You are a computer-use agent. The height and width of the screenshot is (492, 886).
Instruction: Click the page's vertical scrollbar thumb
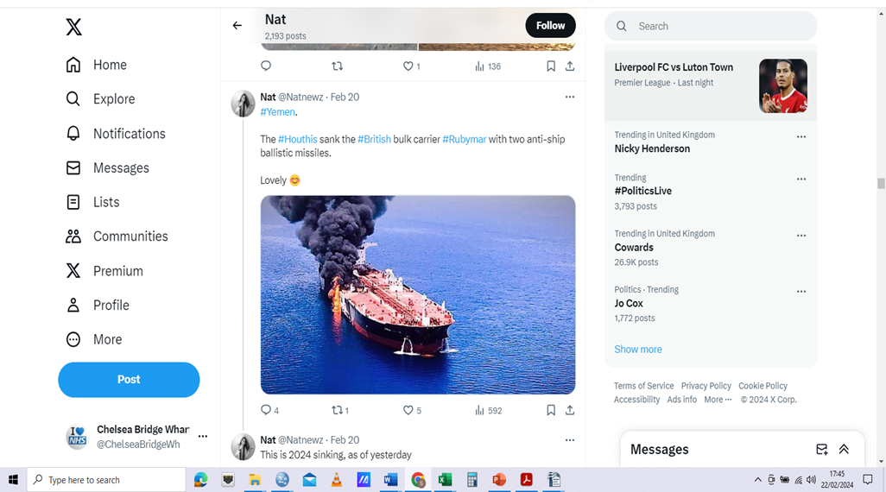pyautogui.click(x=881, y=183)
